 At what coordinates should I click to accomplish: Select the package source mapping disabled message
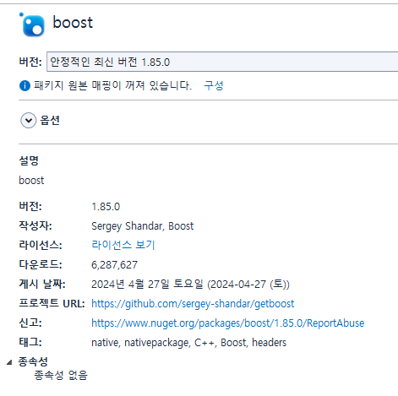(112, 85)
